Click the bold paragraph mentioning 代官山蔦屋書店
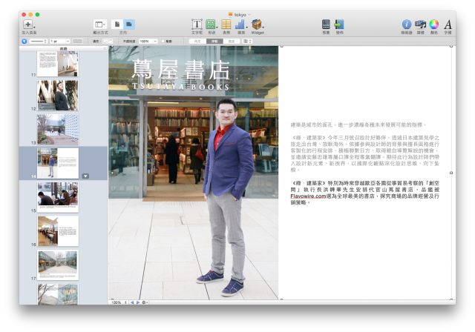This screenshot has height=332, width=475. (364, 193)
